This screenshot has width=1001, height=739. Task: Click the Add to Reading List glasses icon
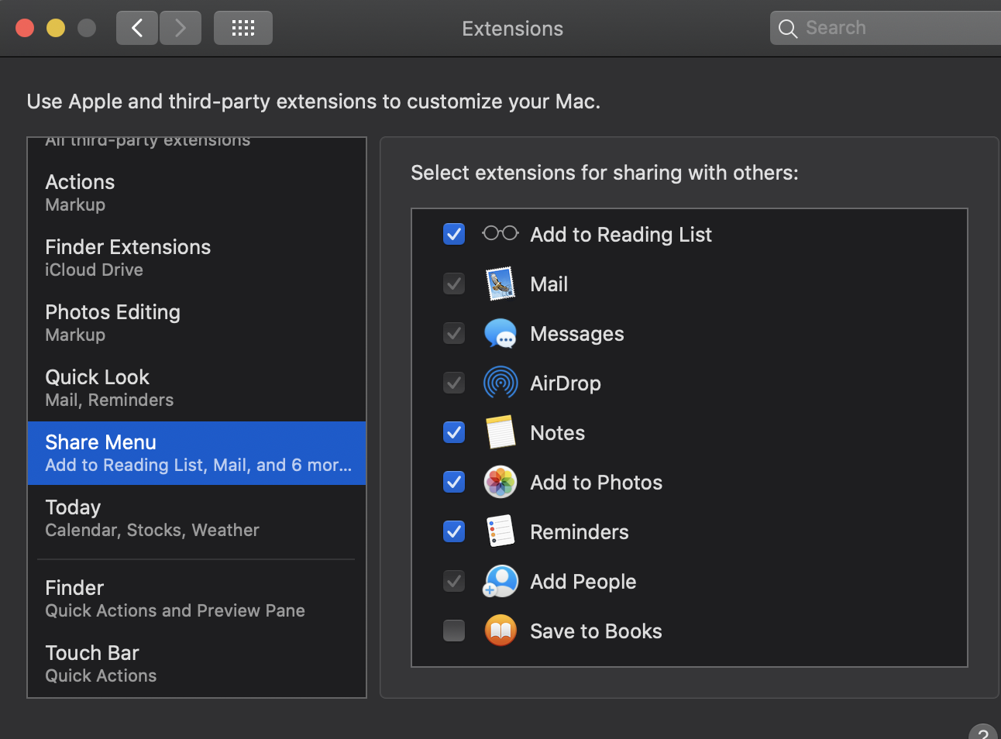click(x=500, y=233)
